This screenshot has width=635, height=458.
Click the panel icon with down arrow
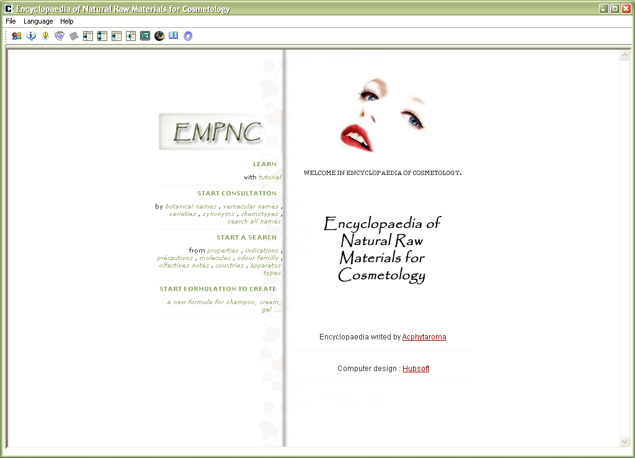coord(88,36)
